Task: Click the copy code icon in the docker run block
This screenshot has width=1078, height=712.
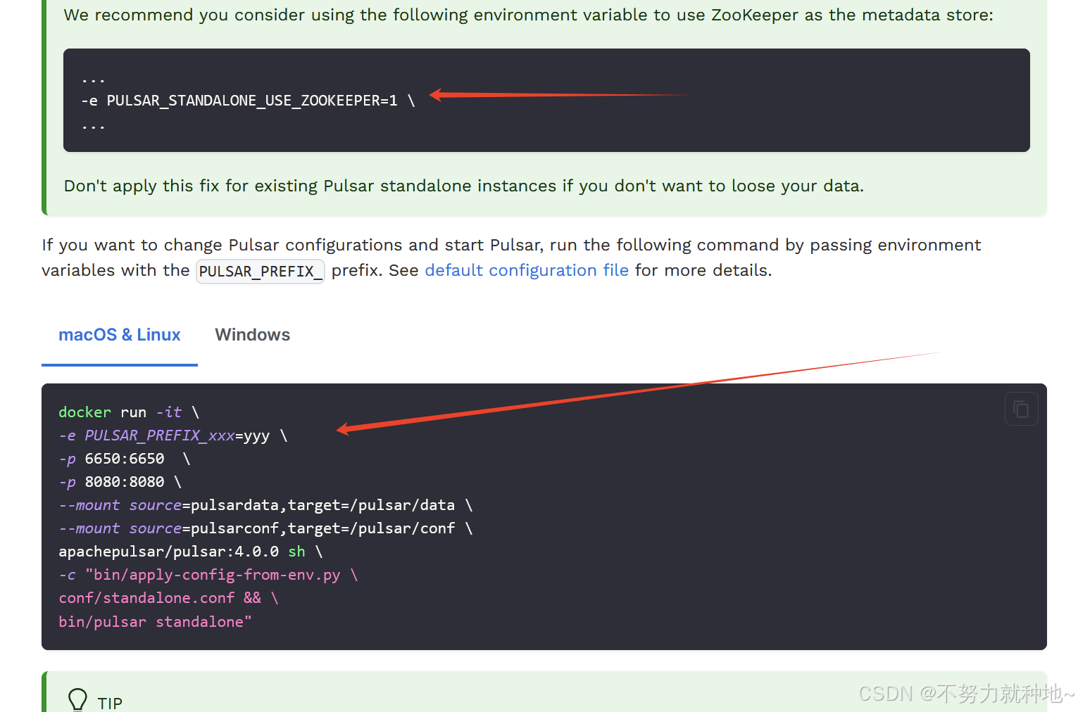Action: pos(1021,409)
